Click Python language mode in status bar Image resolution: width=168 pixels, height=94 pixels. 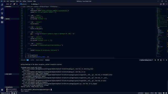(160, 93)
